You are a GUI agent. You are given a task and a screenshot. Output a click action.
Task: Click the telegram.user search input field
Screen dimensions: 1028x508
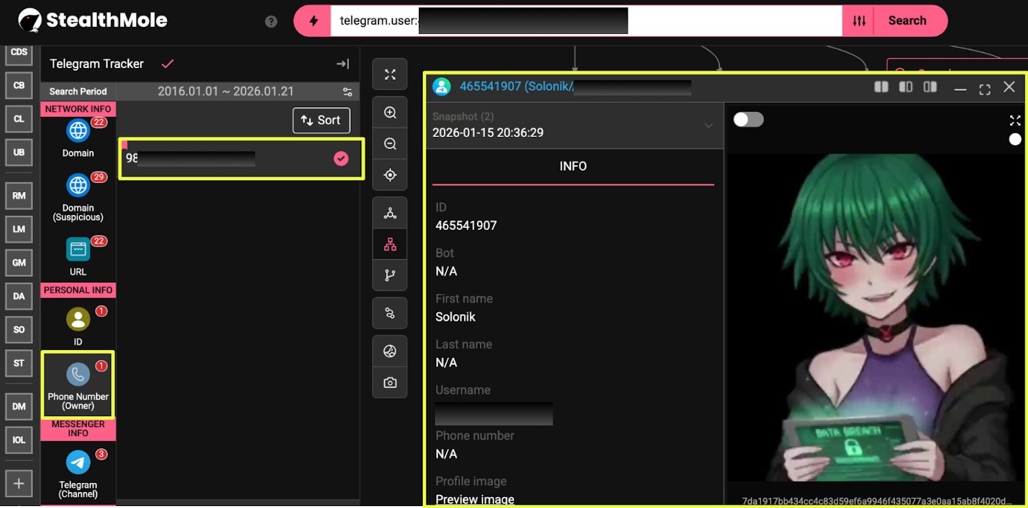tap(732, 21)
